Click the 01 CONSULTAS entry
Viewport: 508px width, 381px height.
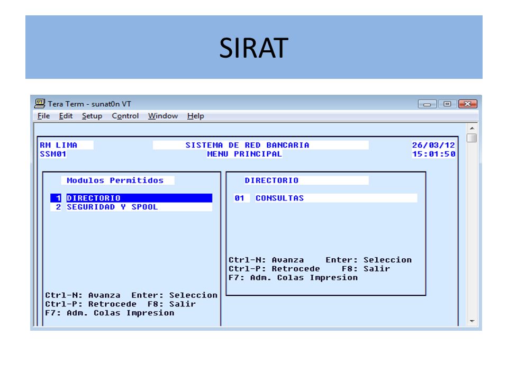[x=325, y=198]
